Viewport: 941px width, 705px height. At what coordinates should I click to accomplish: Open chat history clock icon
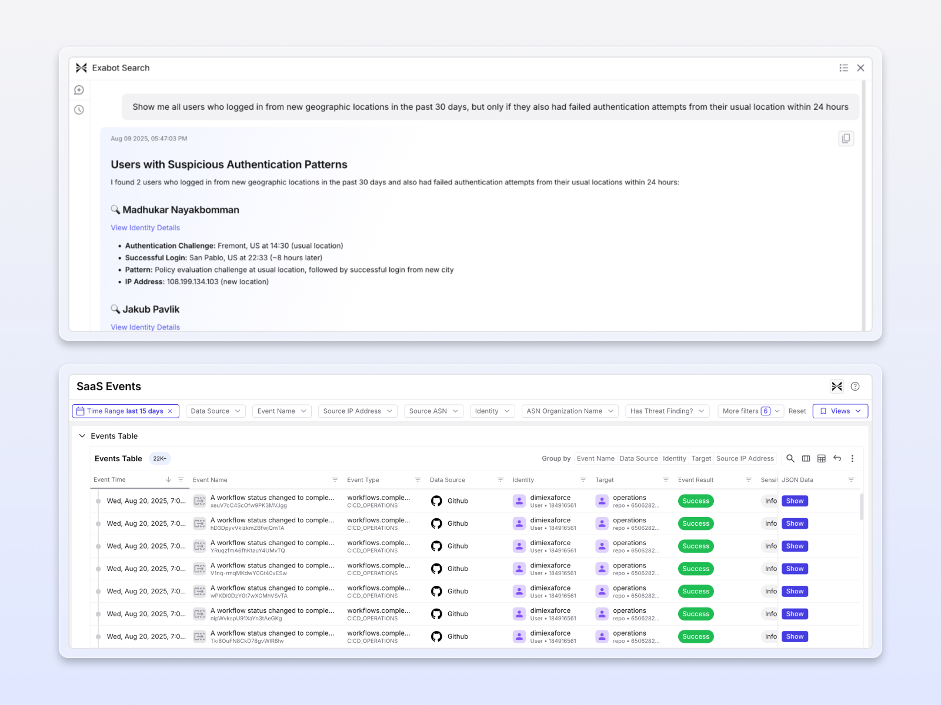tap(79, 110)
